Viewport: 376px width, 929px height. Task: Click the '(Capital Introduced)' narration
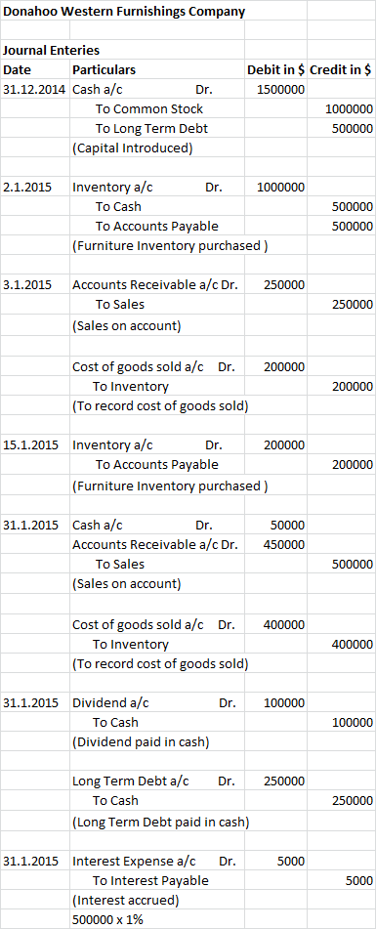coord(133,148)
